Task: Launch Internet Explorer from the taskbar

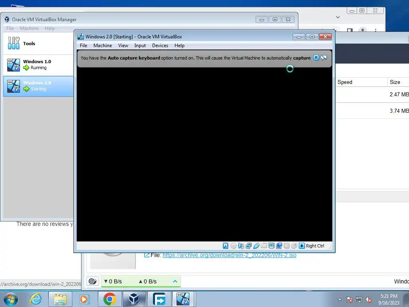Action: click(x=35, y=299)
